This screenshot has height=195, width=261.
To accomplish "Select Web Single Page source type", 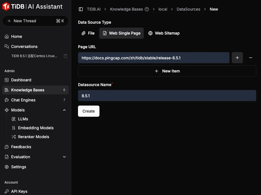I will point(121,33).
